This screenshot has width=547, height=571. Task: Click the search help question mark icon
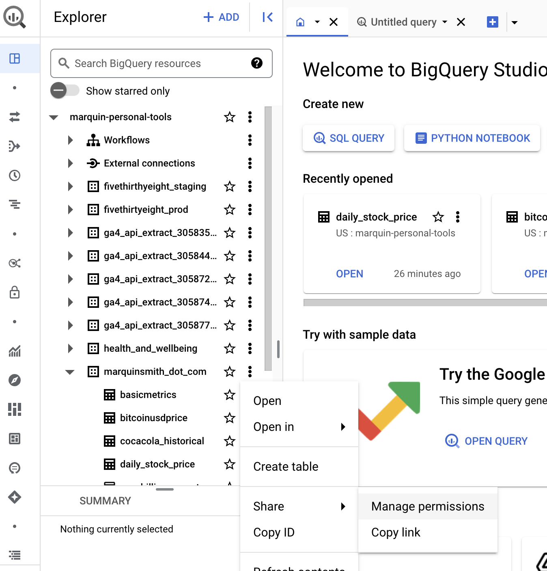coord(257,63)
